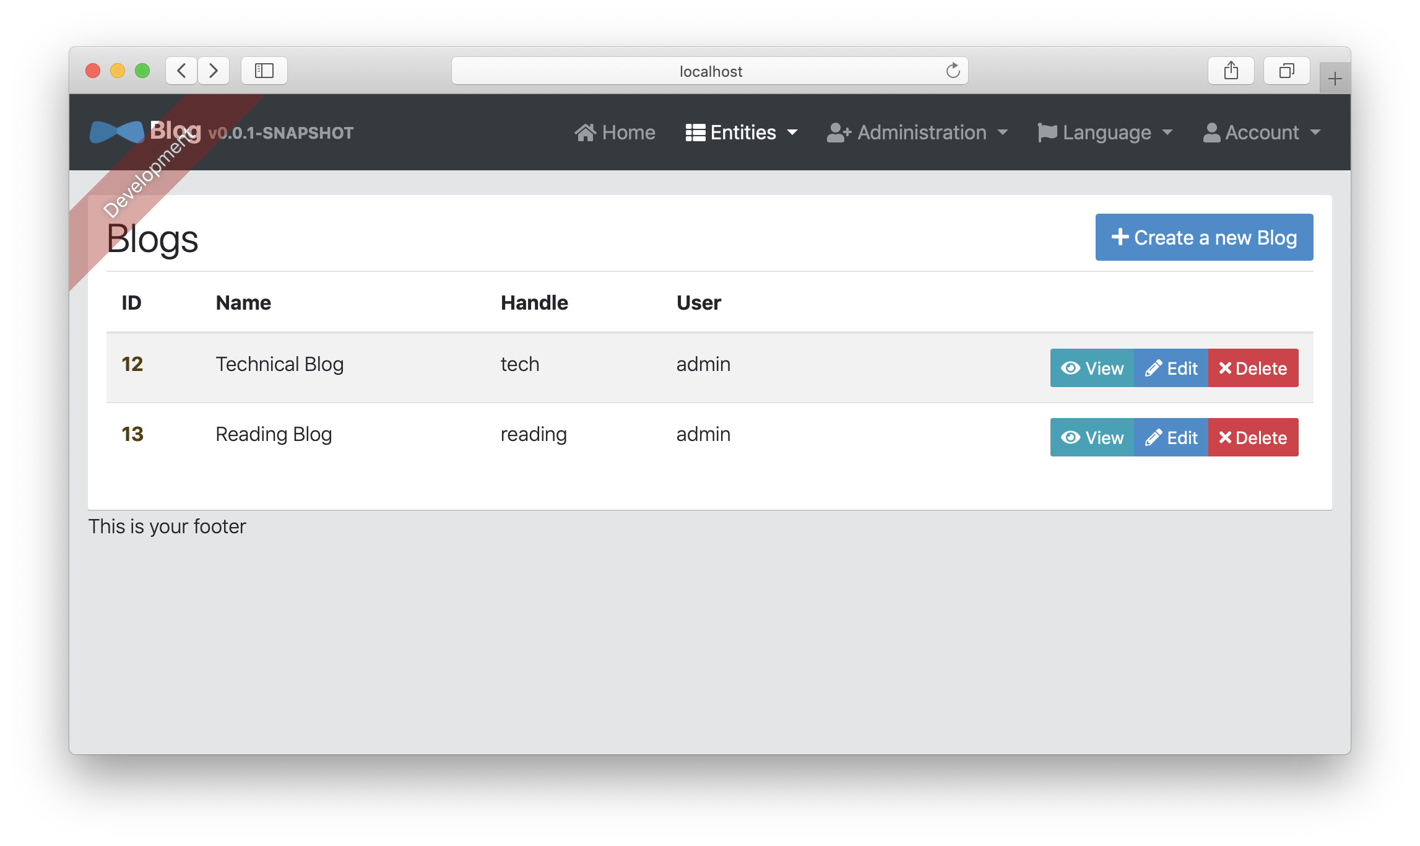Expand the Administration dropdown menu
The height and width of the screenshot is (846, 1420).
tap(917, 133)
